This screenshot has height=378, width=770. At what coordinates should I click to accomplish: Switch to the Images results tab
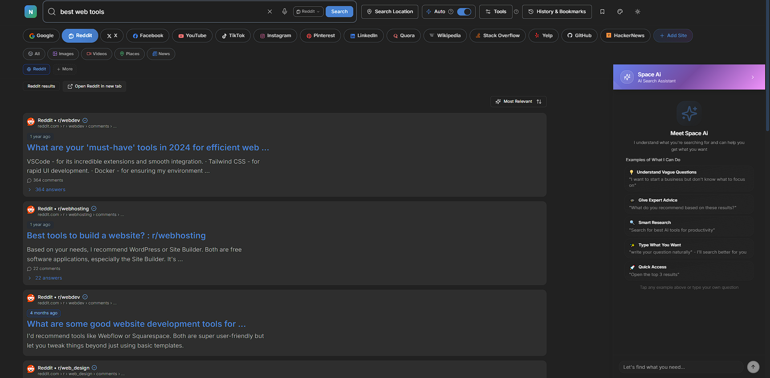tap(63, 54)
